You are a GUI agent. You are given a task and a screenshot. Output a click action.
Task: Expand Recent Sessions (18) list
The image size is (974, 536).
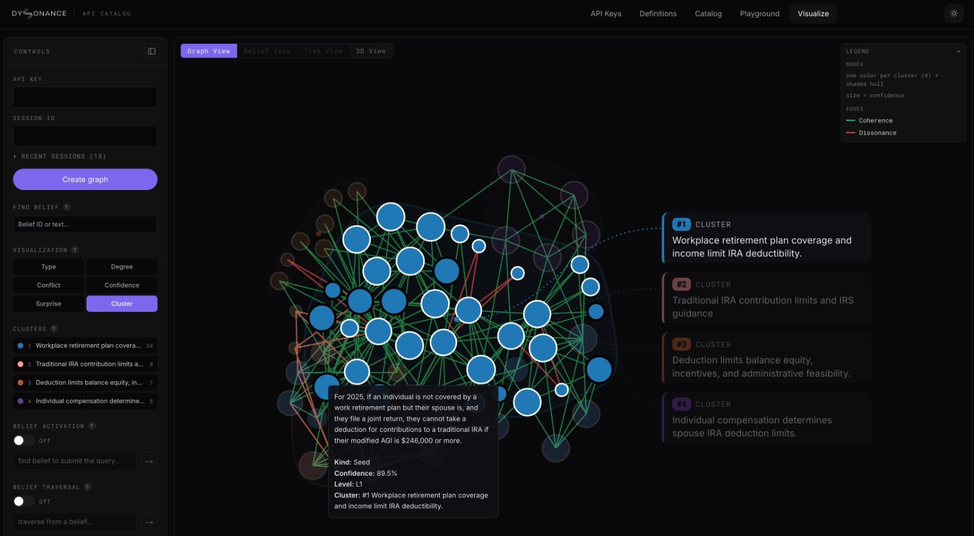click(60, 157)
